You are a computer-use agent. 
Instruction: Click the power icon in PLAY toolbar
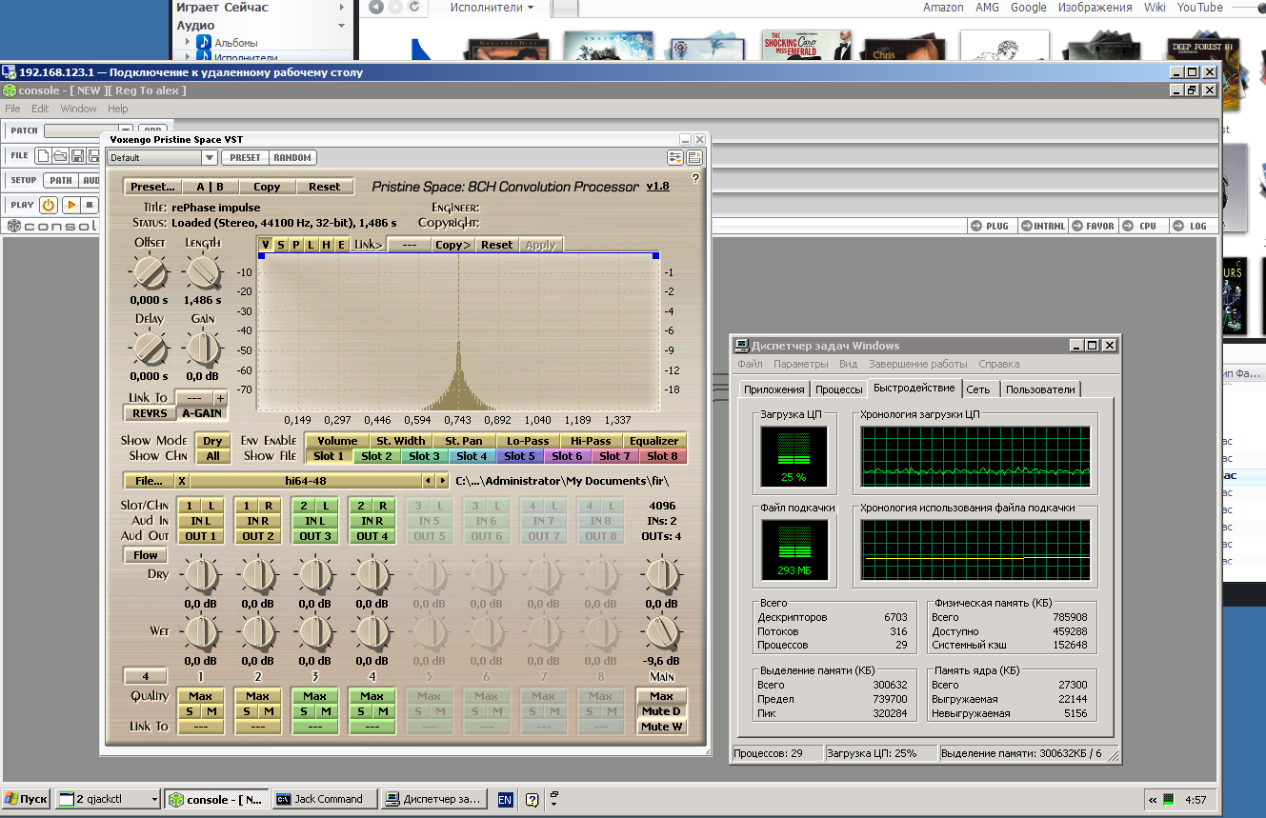pyautogui.click(x=48, y=205)
